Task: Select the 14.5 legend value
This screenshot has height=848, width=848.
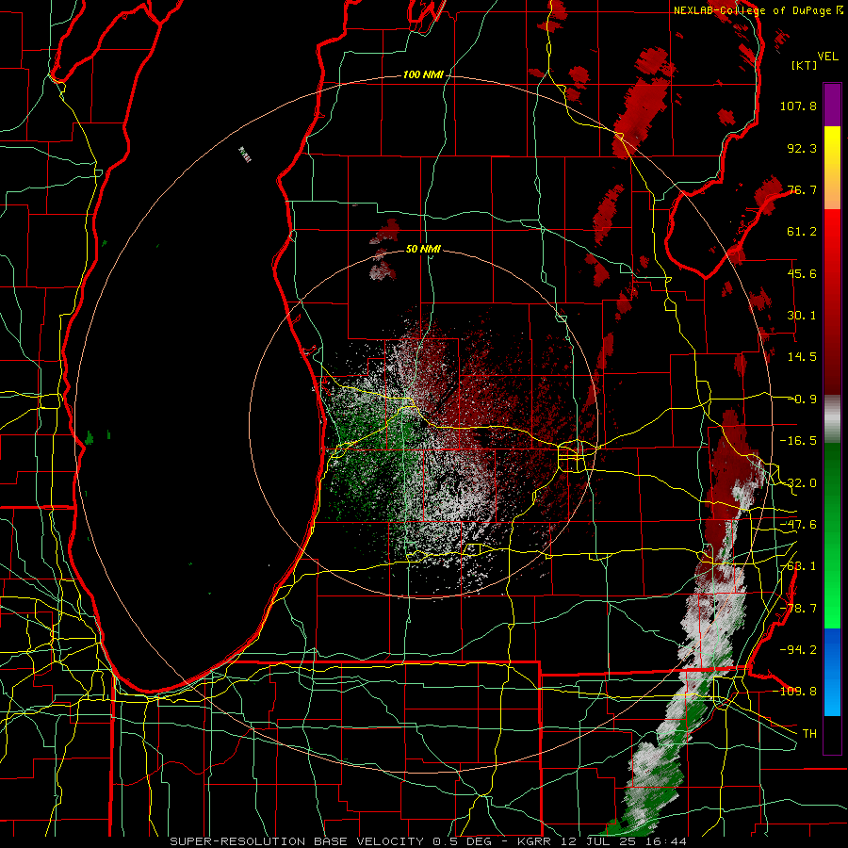Action: pyautogui.click(x=802, y=357)
